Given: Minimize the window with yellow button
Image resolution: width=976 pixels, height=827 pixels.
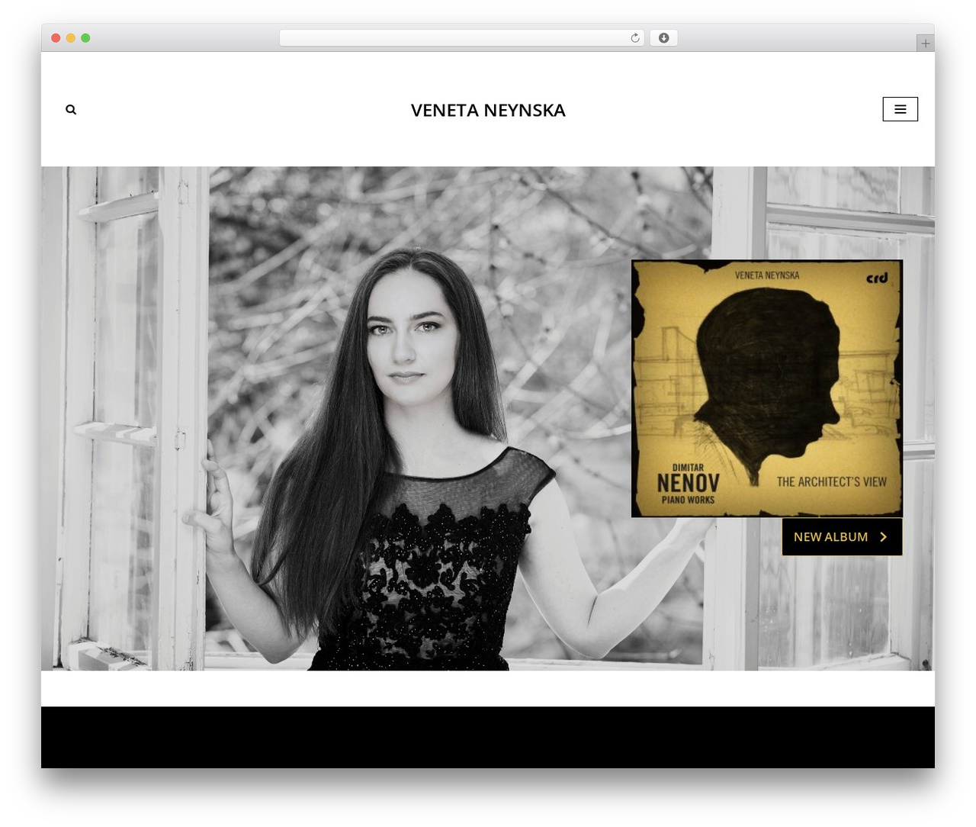Looking at the screenshot, I should 70,38.
